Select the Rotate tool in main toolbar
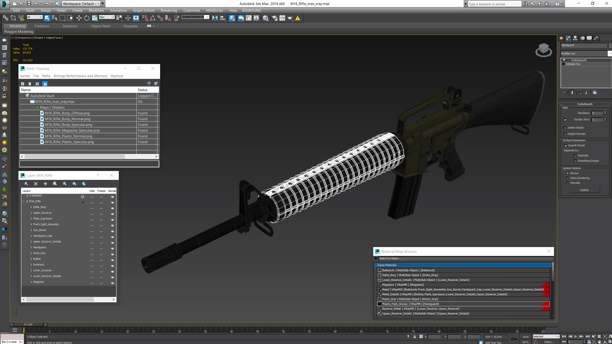Viewport: 612px width, 344px height. click(x=87, y=18)
